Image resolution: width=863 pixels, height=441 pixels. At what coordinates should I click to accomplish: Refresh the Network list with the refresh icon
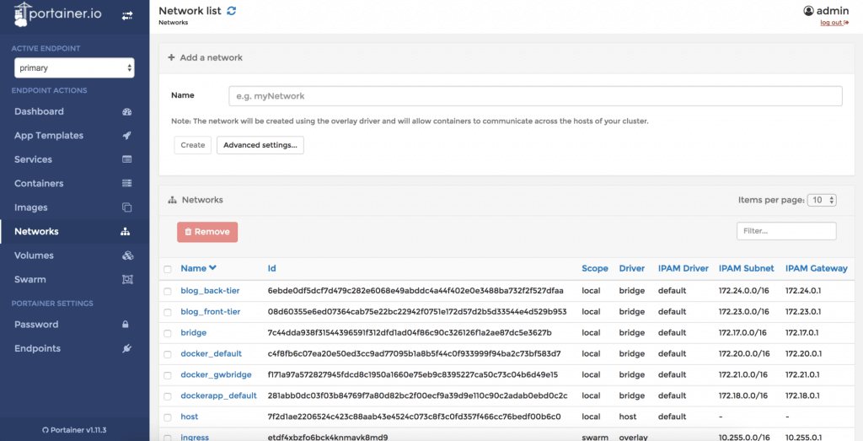(232, 10)
